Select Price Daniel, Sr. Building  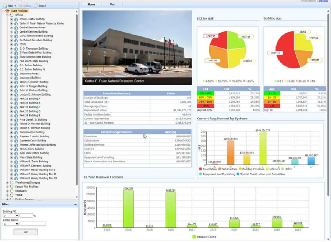(x=33, y=120)
